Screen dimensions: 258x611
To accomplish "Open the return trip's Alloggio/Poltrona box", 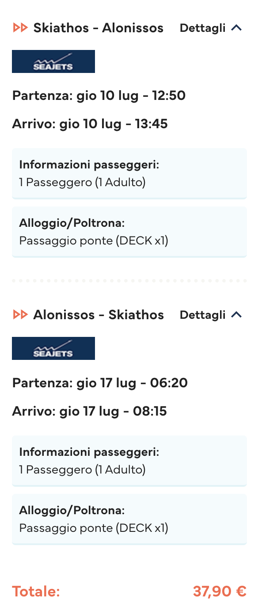I will (129, 519).
